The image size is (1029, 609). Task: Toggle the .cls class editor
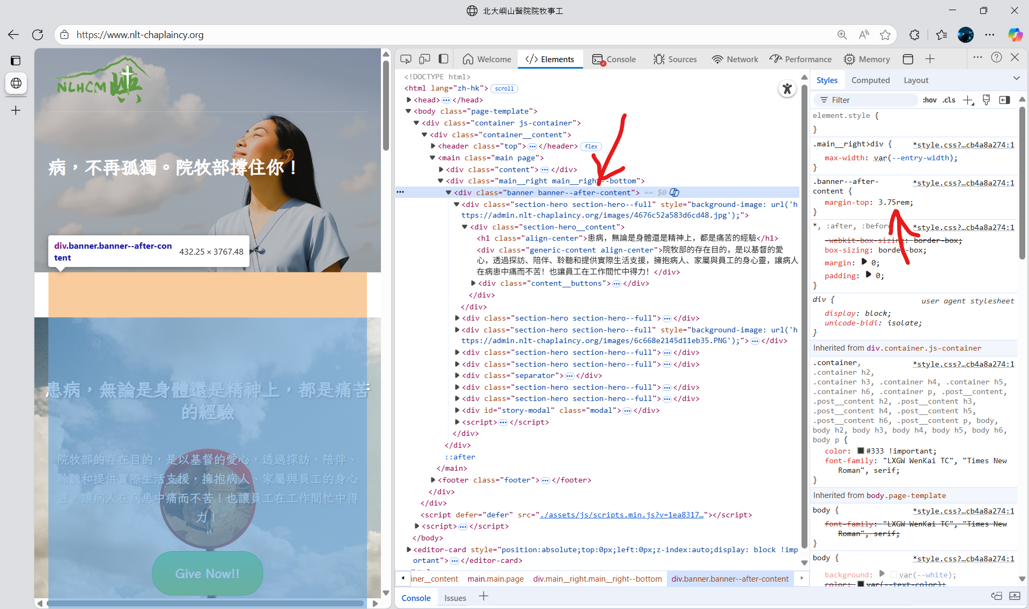[949, 100]
